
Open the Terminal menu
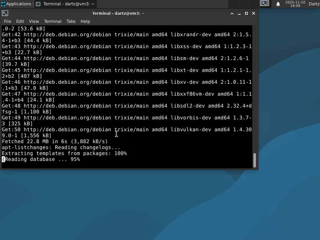coord(52,21)
